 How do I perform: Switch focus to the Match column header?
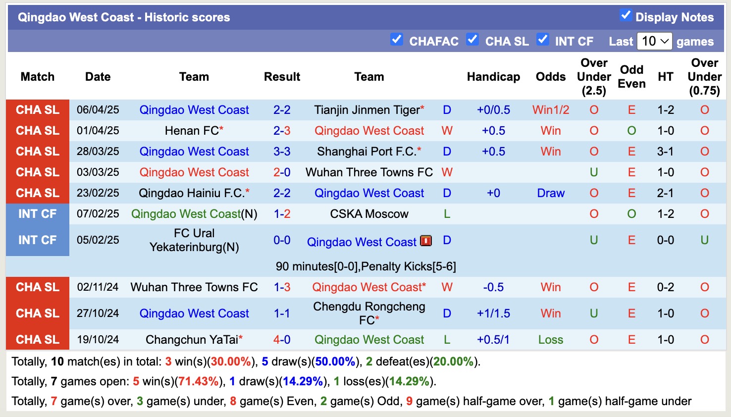pyautogui.click(x=37, y=77)
